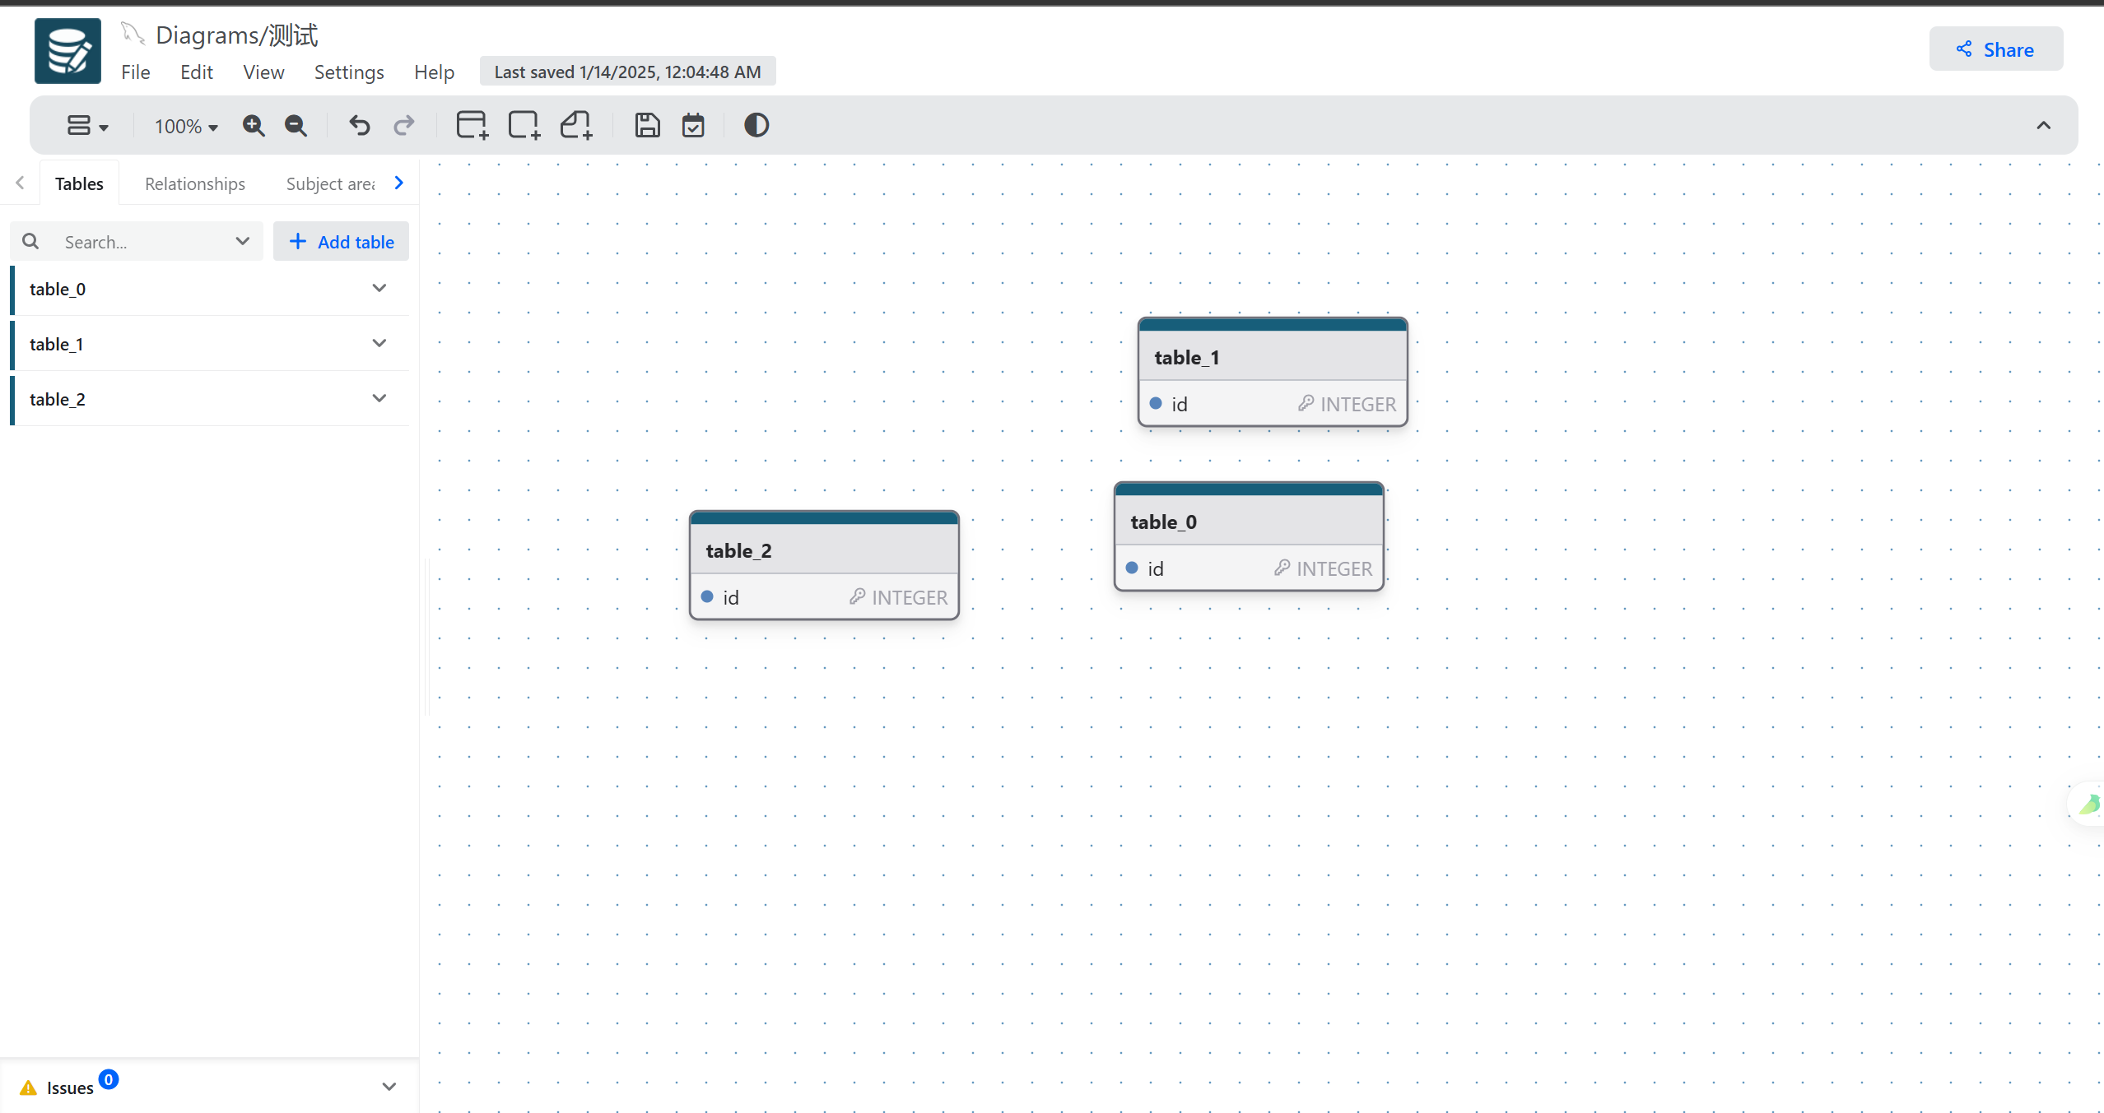Click the Search tables input field
2104x1113 pixels.
[x=137, y=242]
